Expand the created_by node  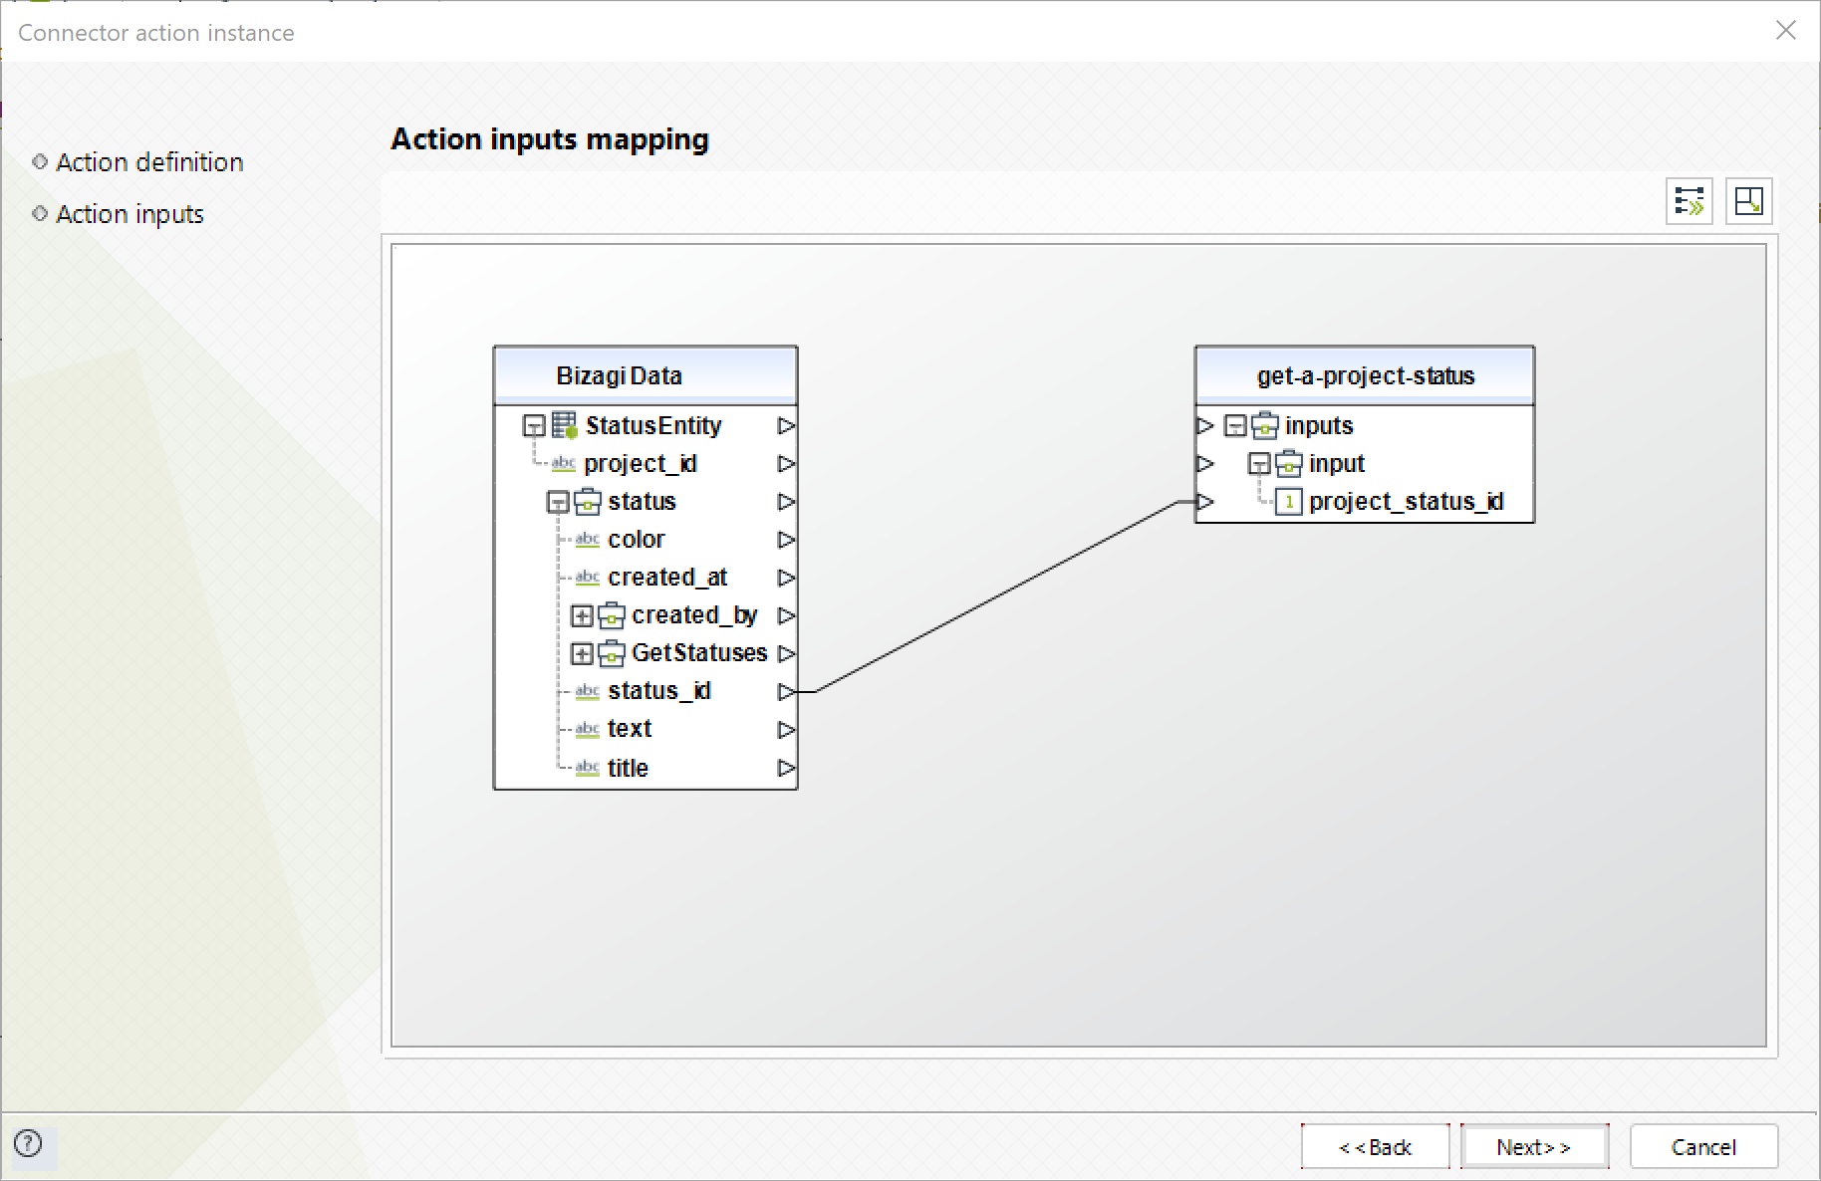(x=582, y=615)
